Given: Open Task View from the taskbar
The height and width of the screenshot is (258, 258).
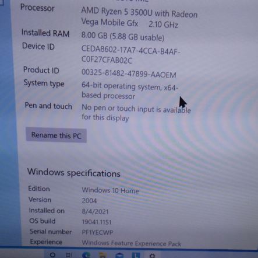Looking at the screenshot, I should point(69,254).
